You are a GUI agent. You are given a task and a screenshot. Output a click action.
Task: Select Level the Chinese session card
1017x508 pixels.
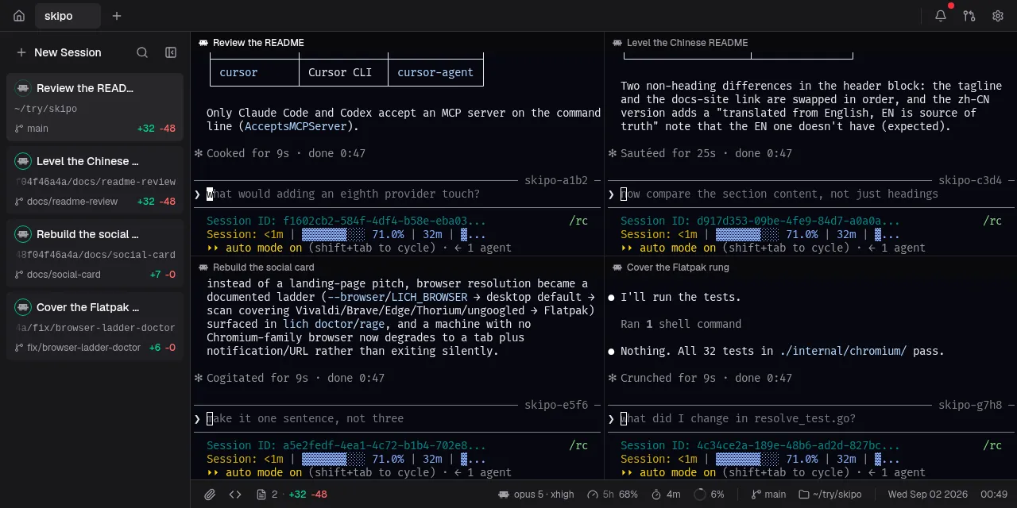point(95,180)
